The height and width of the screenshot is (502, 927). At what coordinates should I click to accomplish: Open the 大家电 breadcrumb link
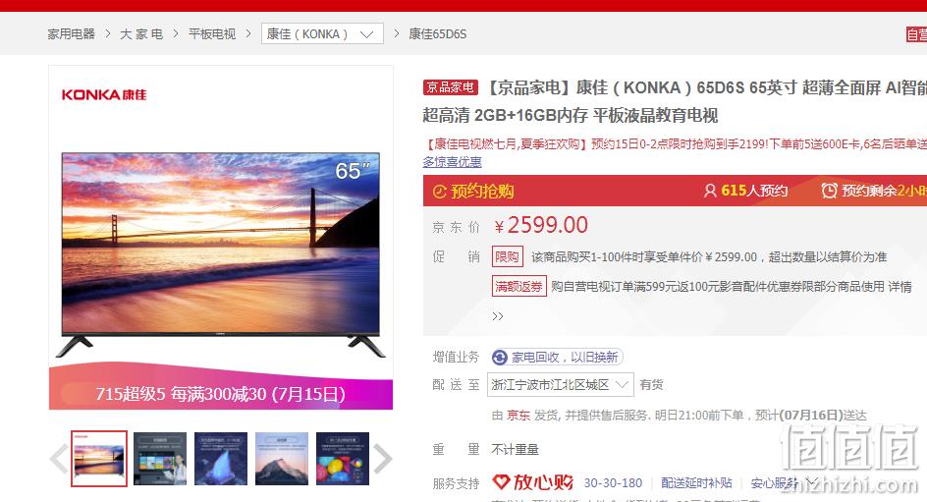pos(141,34)
